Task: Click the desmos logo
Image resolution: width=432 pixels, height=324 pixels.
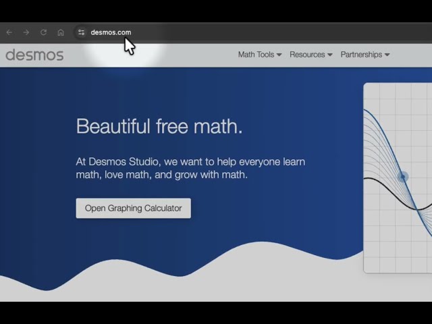Action: pos(34,55)
